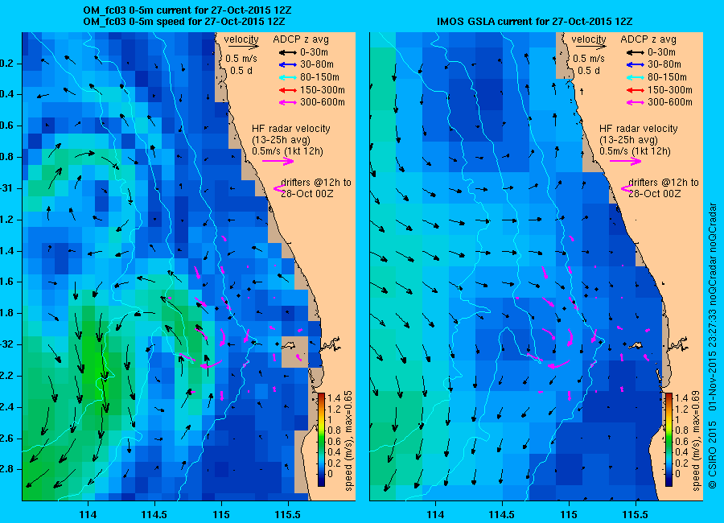Click 'HF radar velocity' text in right panel
This screenshot has height=523, width=724.
click(x=639, y=129)
